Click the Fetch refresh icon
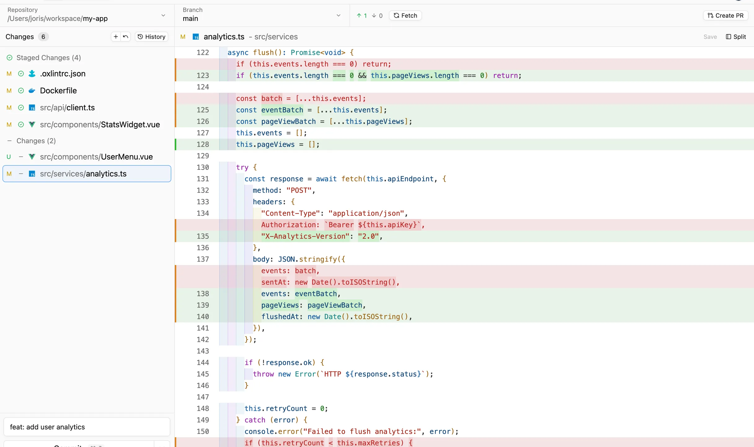The image size is (754, 447). tap(396, 15)
